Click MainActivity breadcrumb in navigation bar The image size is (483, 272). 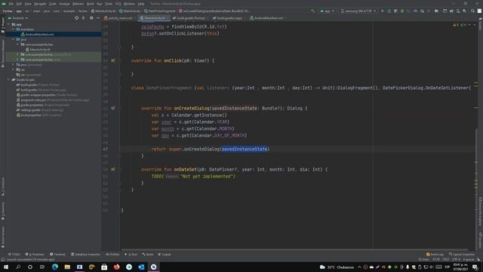(x=130, y=11)
